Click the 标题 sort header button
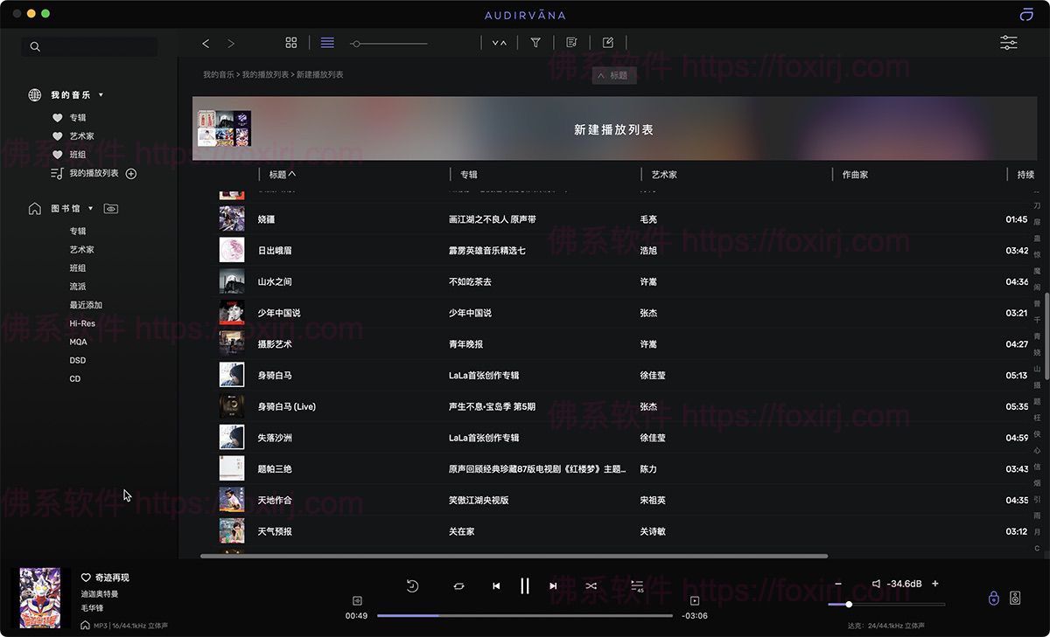Image resolution: width=1050 pixels, height=637 pixels. point(281,174)
